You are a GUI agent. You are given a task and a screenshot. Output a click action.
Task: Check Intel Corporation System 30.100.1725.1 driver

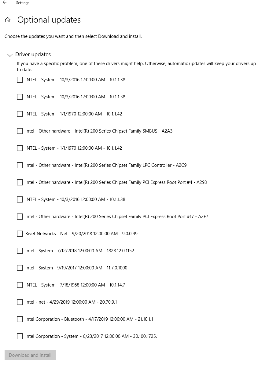coord(20,336)
